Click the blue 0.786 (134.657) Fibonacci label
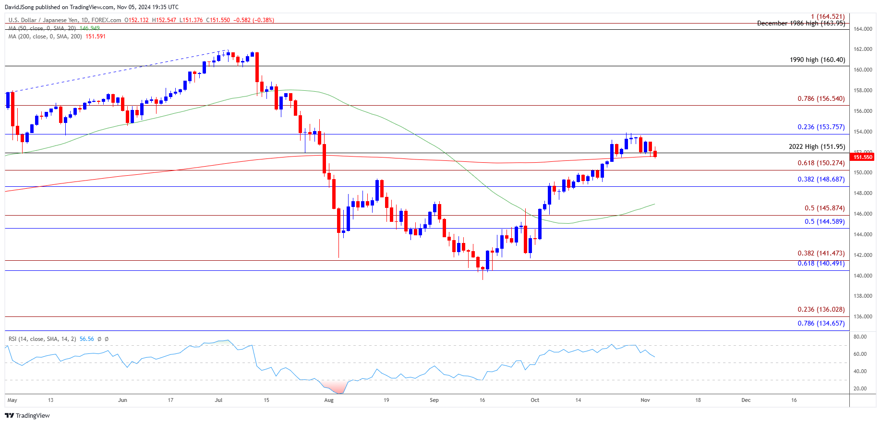 click(x=821, y=324)
